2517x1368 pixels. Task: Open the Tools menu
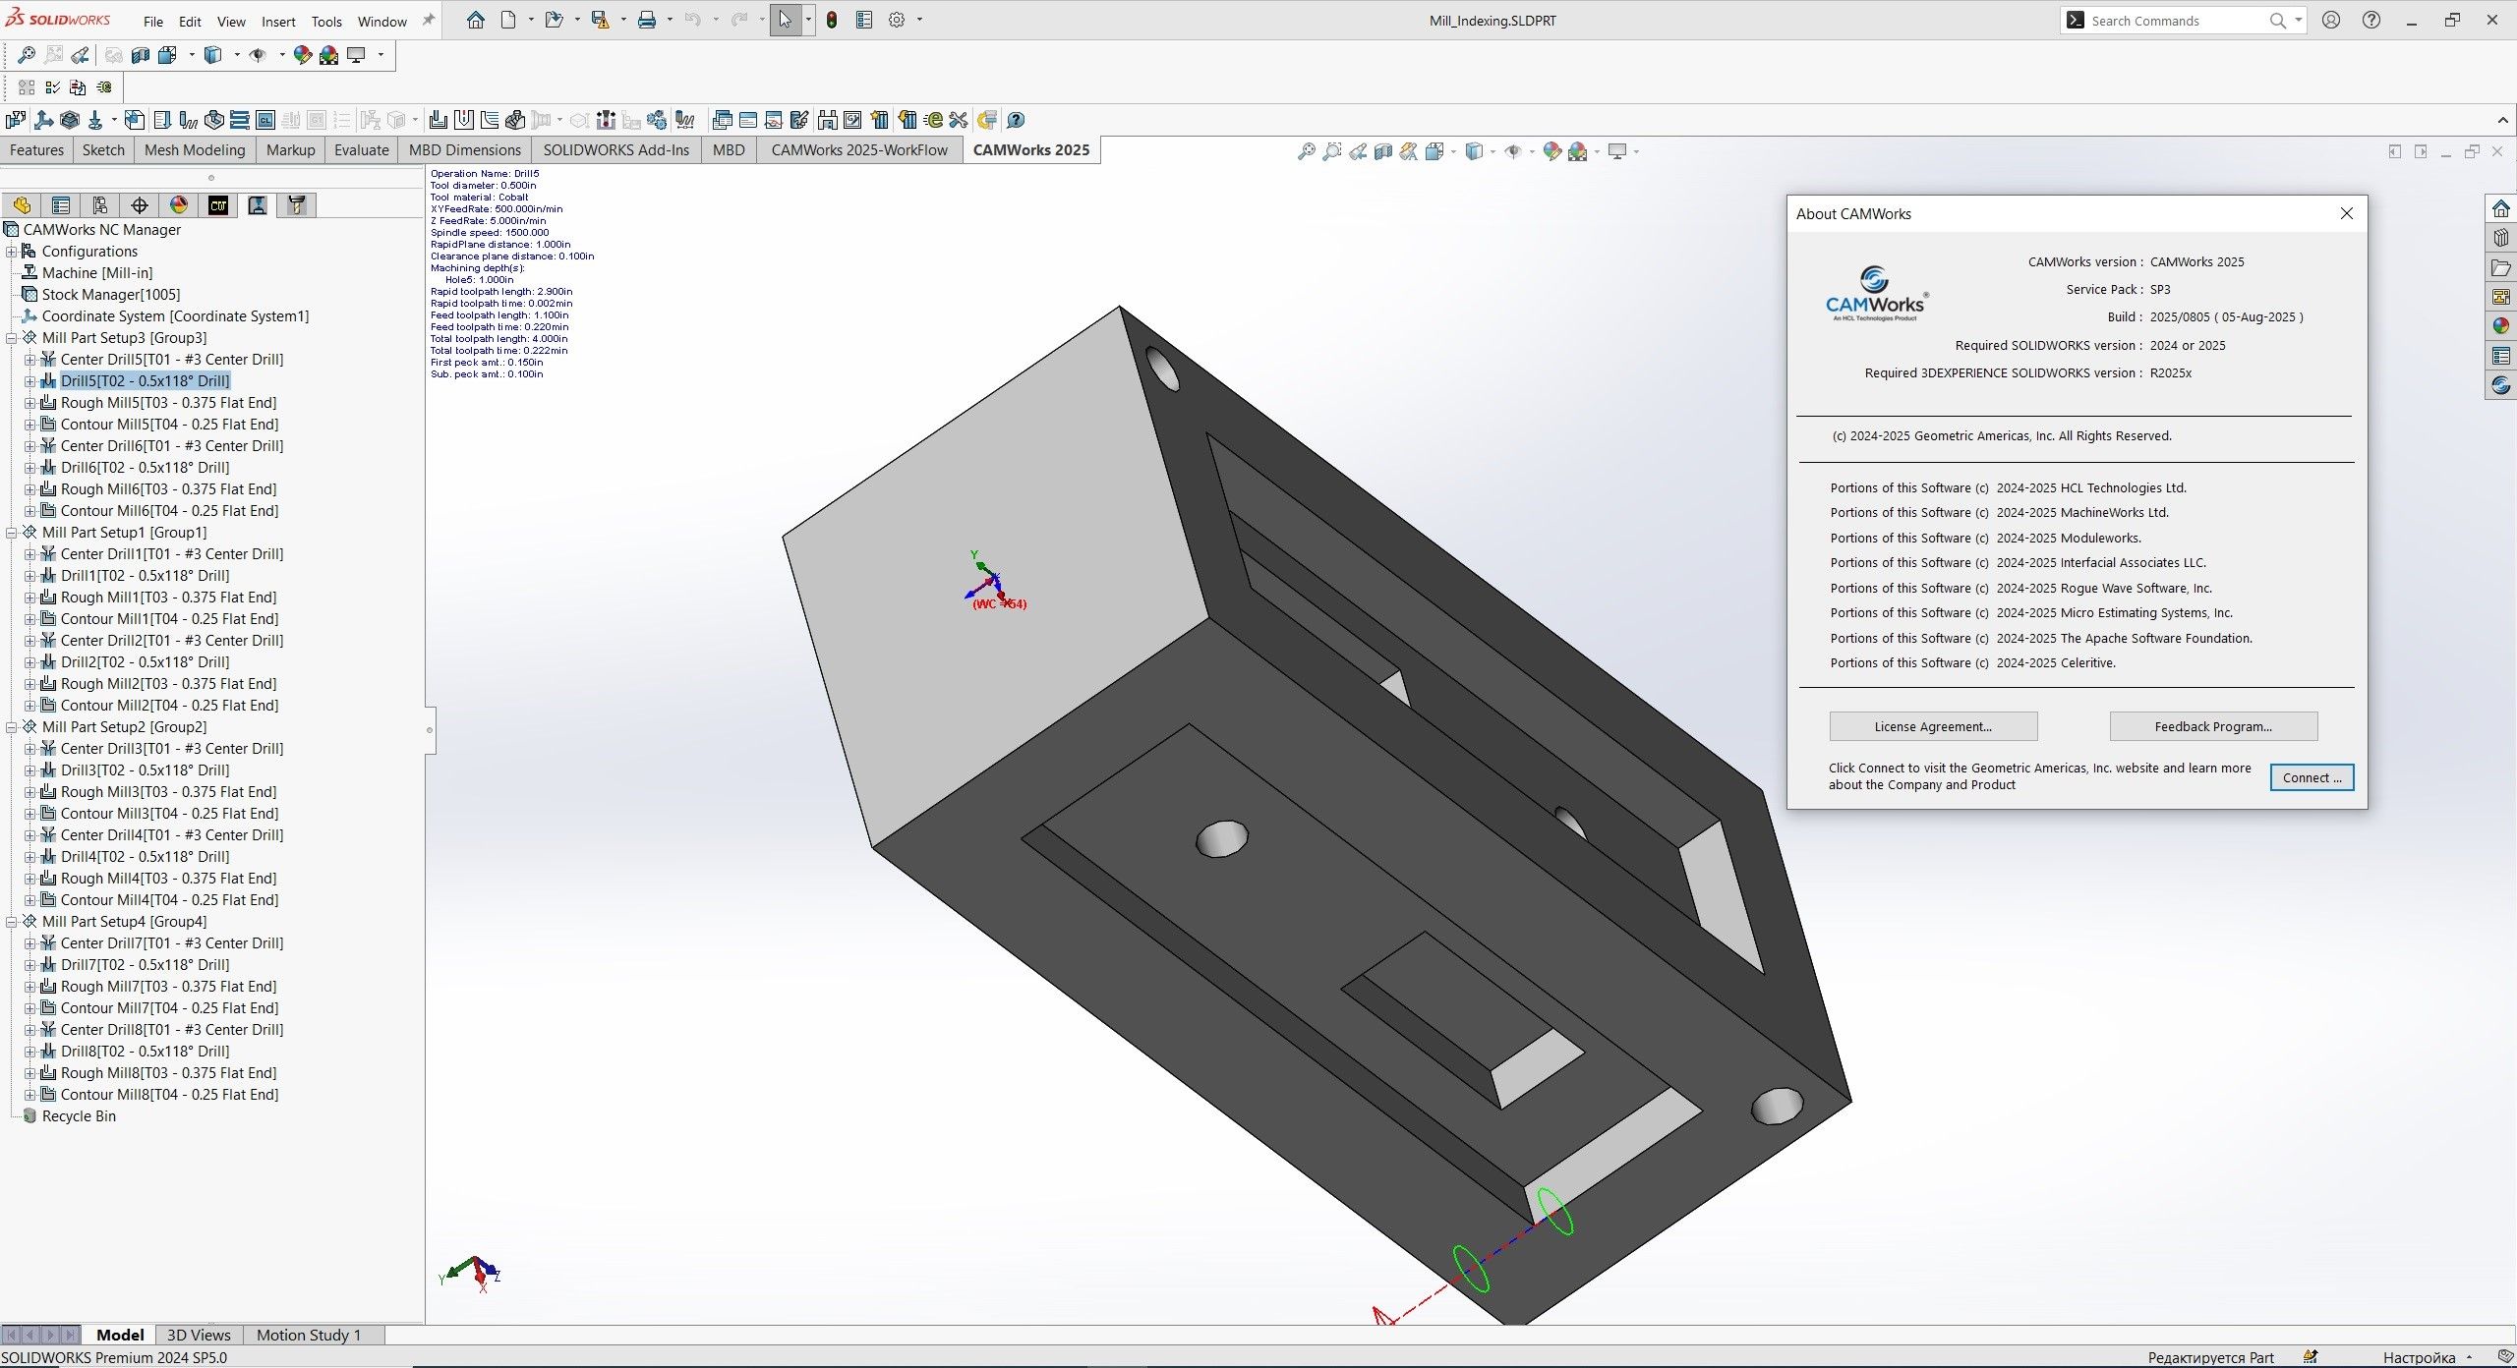click(325, 20)
